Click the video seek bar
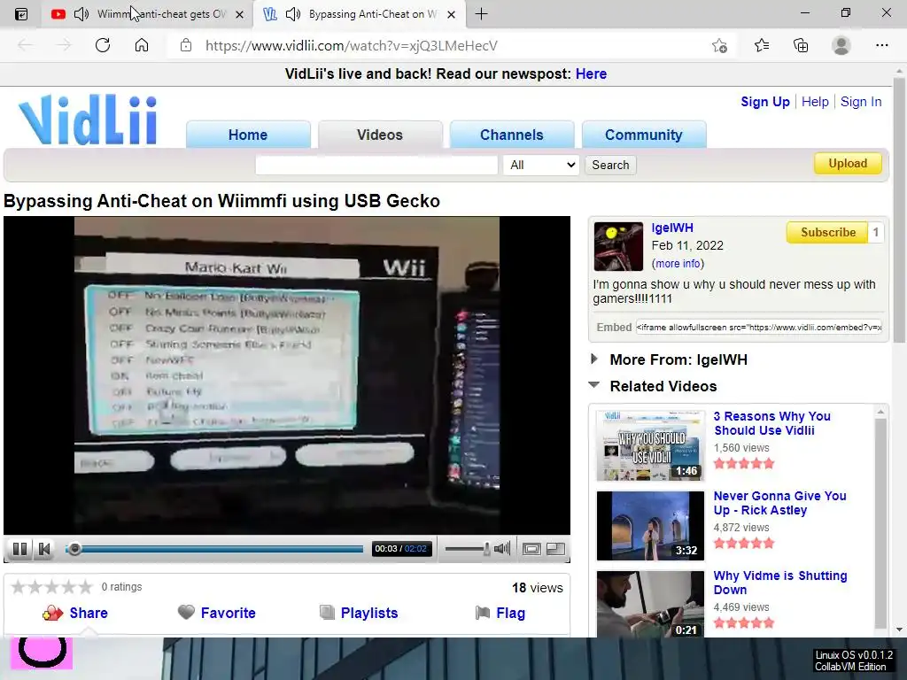 coord(214,549)
